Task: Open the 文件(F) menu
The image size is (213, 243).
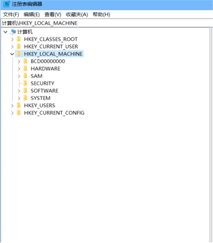Action: [11, 15]
